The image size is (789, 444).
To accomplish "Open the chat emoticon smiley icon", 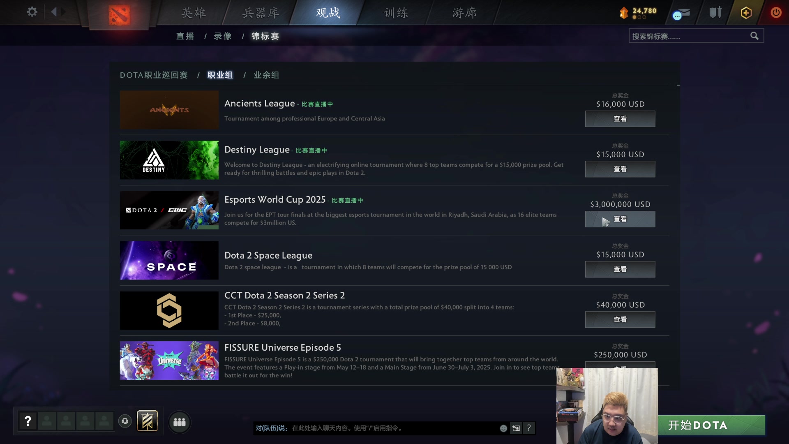I will coord(503,428).
